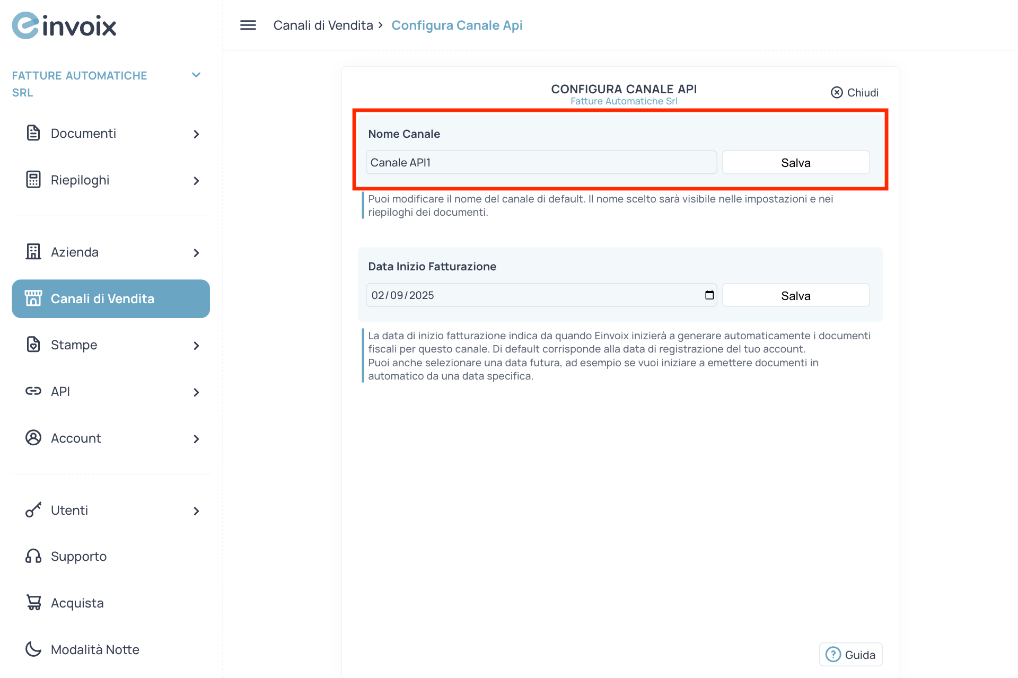The height and width of the screenshot is (678, 1018).
Task: Click the Canali di Vendita storefront icon
Action: point(34,298)
